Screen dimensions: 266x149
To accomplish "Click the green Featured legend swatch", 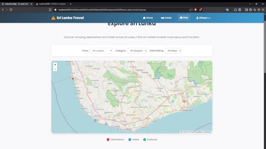I will pos(144,139).
